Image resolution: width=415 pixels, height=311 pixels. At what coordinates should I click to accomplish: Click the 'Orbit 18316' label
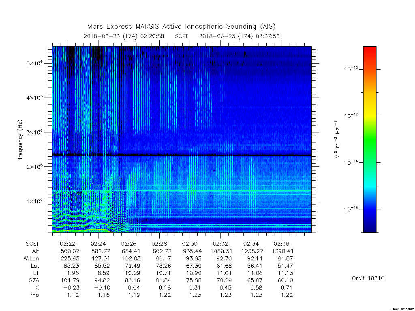(x=368, y=279)
